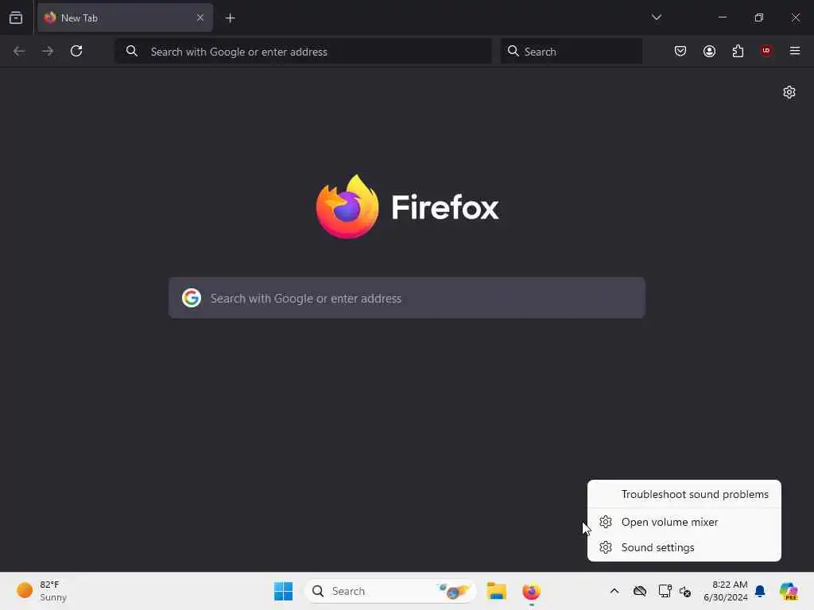Open the network tray icon
Image resolution: width=814 pixels, height=610 pixels.
(665, 591)
